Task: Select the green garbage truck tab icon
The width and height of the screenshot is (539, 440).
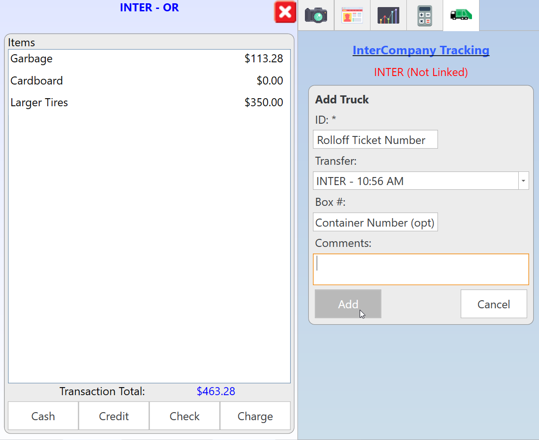Action: click(461, 15)
